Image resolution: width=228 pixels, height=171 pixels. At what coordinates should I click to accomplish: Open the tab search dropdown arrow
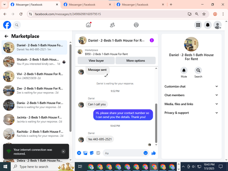point(5,5)
